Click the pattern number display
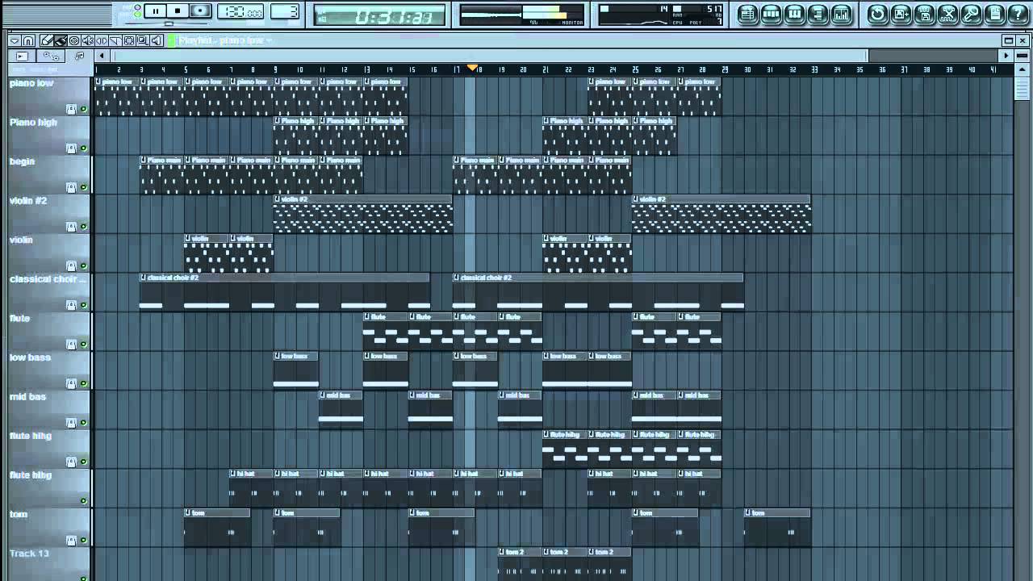Screen dimensions: 1033x581 (284, 12)
